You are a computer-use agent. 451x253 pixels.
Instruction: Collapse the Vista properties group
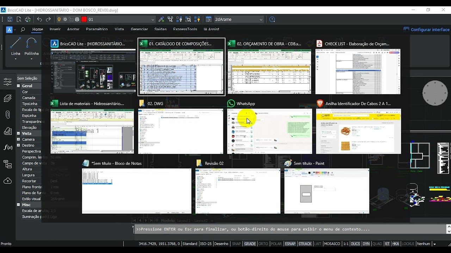(x=18, y=134)
